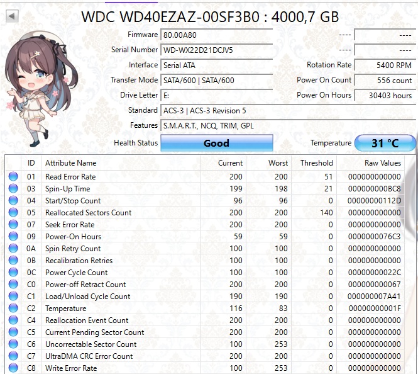Image resolution: width=418 pixels, height=374 pixels.
Task: Select the Read Error Rate attribute name
Action: [70, 177]
